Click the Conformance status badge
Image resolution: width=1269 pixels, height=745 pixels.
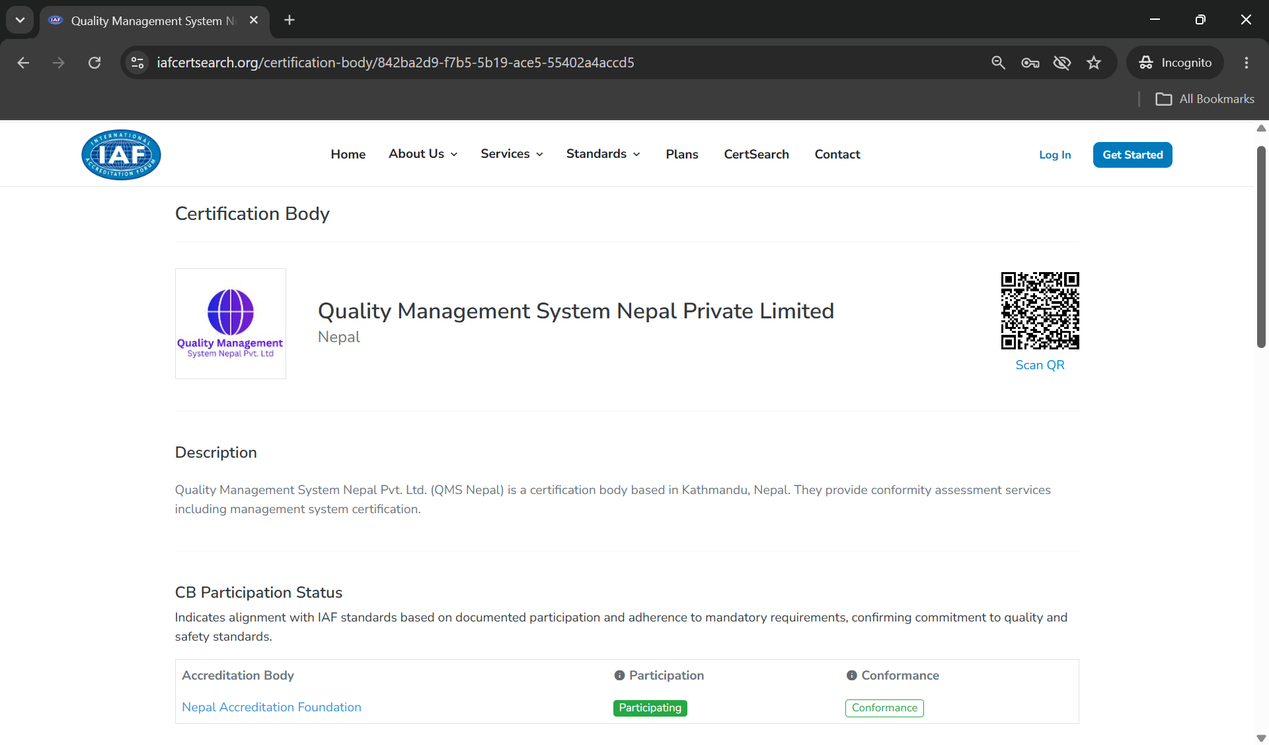[x=884, y=708]
